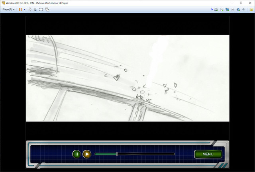Pause the storyboard video playback
This screenshot has width=255, height=172.
76,154
